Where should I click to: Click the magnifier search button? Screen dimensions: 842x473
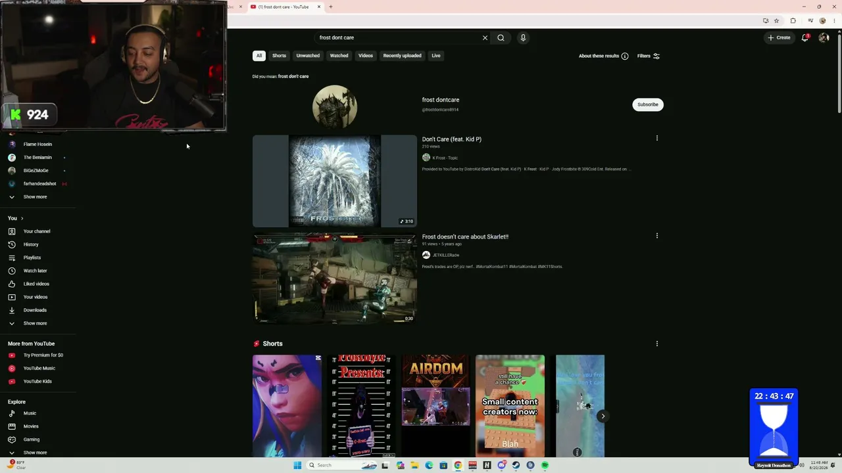click(x=501, y=37)
